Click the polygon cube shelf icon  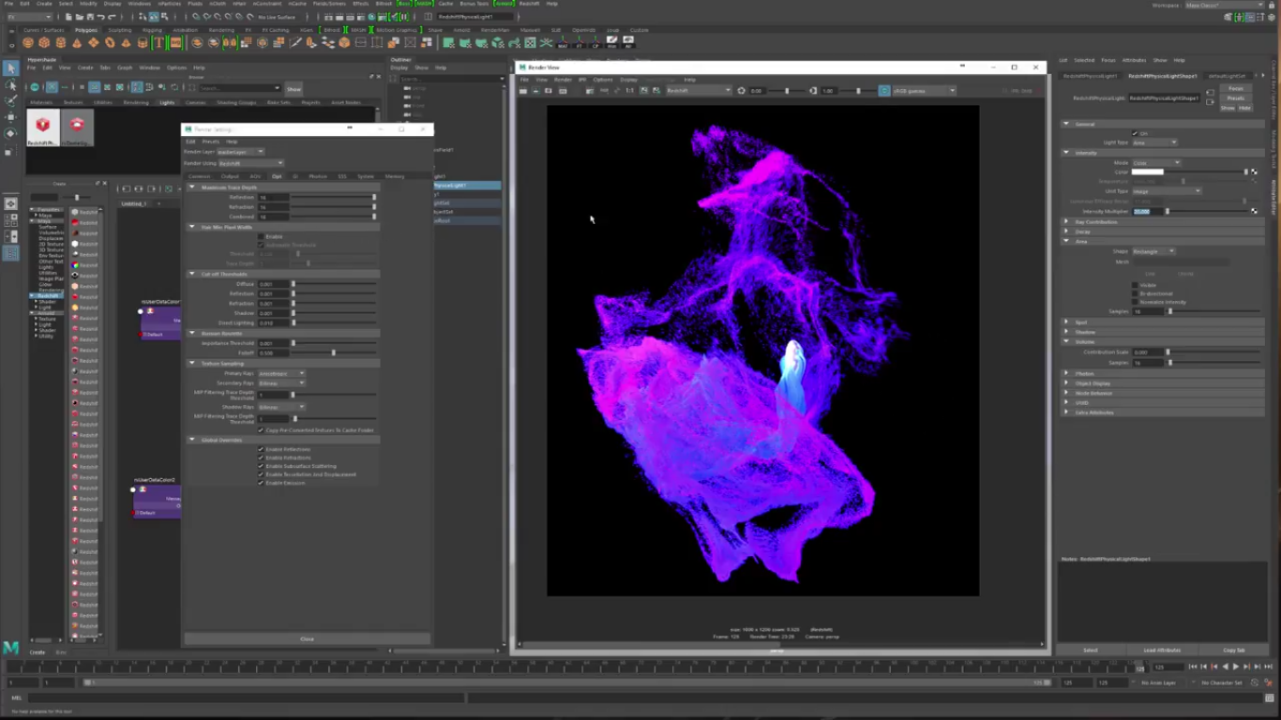[44, 43]
